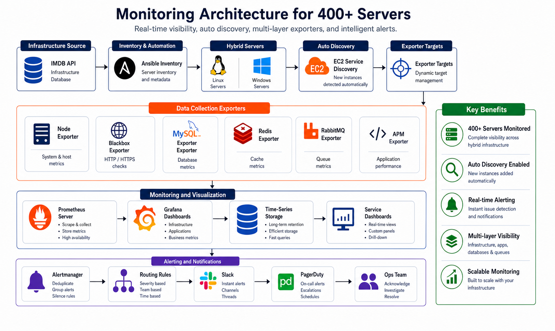Click the Service Dashboards monitor icon
The width and height of the screenshot is (555, 331).
[x=343, y=219]
